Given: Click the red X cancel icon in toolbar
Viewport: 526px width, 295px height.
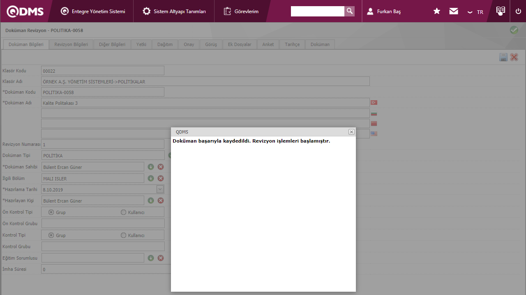Looking at the screenshot, I should [x=514, y=58].
